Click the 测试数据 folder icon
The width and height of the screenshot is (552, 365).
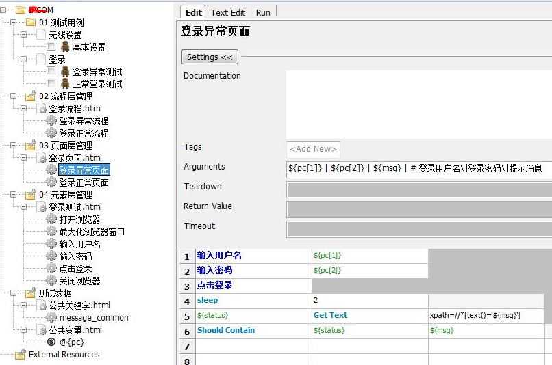click(x=31, y=293)
